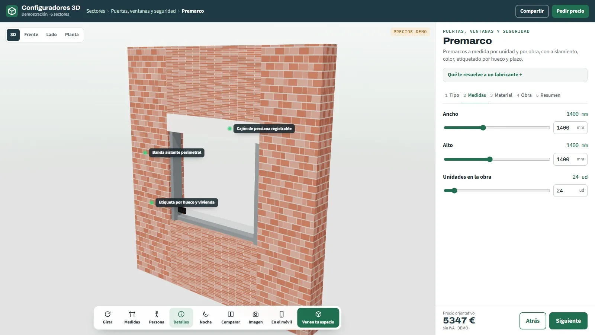Toggle the Detalles info icon
The image size is (595, 335).
(x=181, y=314)
